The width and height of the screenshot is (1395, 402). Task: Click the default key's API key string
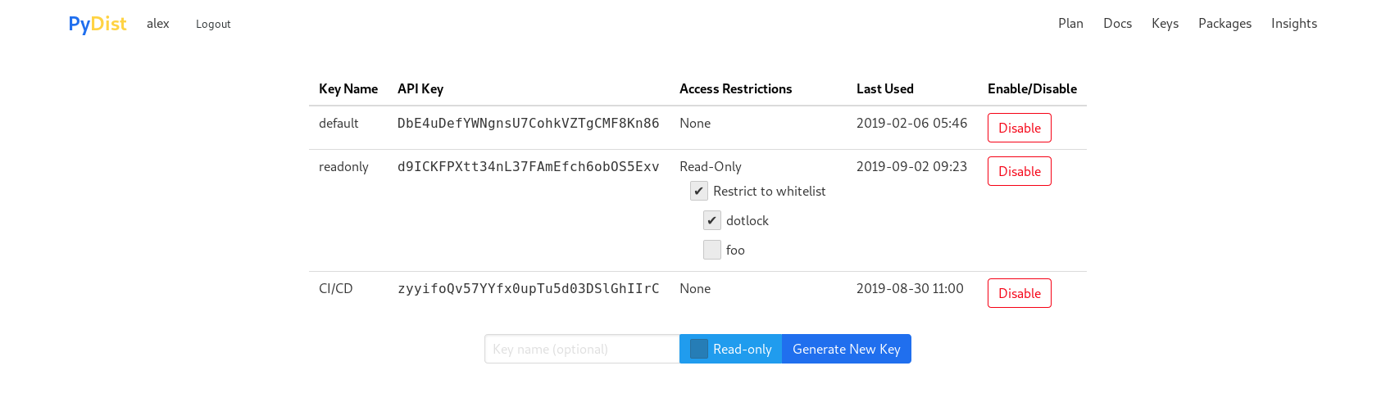click(528, 124)
